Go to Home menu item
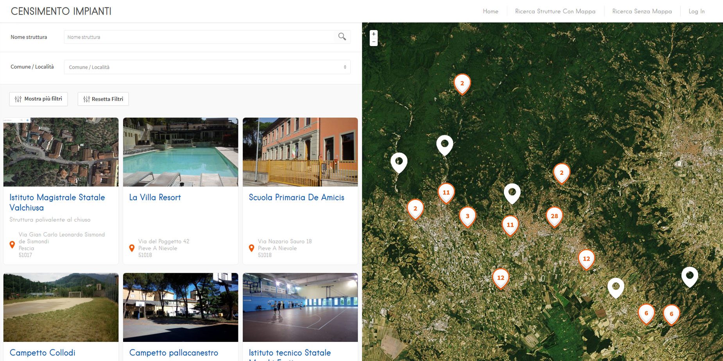Viewport: 723px width, 361px height. coord(490,11)
